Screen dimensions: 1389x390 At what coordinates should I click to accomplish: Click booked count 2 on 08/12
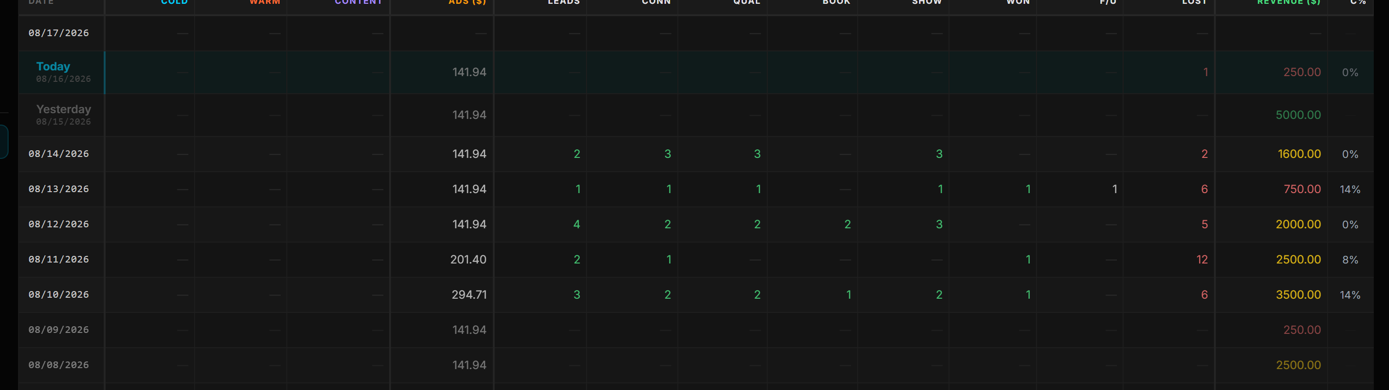click(847, 224)
